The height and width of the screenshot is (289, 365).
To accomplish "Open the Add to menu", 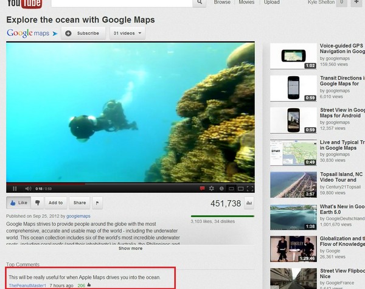I will coord(55,203).
